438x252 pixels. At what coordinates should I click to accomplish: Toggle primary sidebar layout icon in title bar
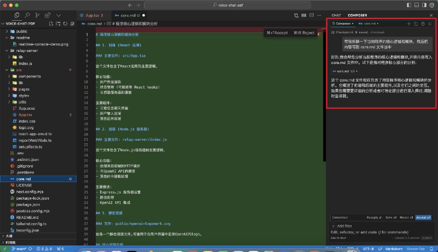pyautogui.click(x=408, y=5)
